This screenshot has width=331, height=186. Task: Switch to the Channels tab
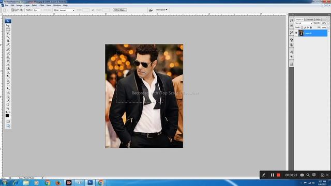pyautogui.click(x=309, y=19)
